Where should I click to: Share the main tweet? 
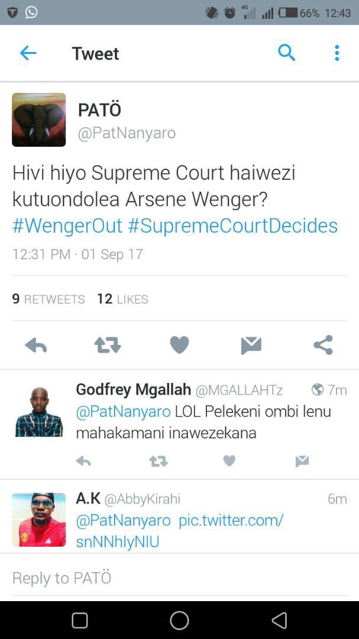point(323,346)
